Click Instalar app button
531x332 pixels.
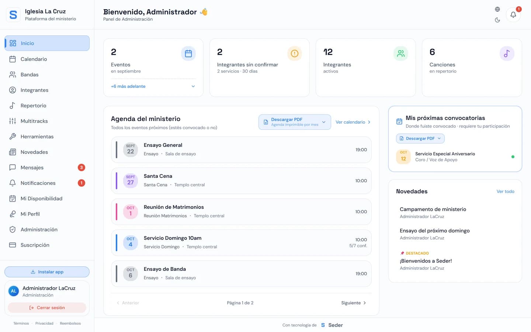(x=47, y=272)
